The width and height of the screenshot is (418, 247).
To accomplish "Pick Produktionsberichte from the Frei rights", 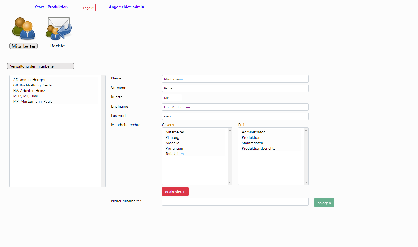I will pos(259,148).
